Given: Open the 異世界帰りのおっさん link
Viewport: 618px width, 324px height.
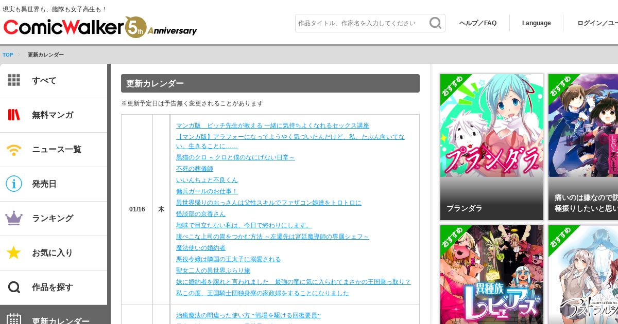Looking at the screenshot, I should [x=269, y=203].
